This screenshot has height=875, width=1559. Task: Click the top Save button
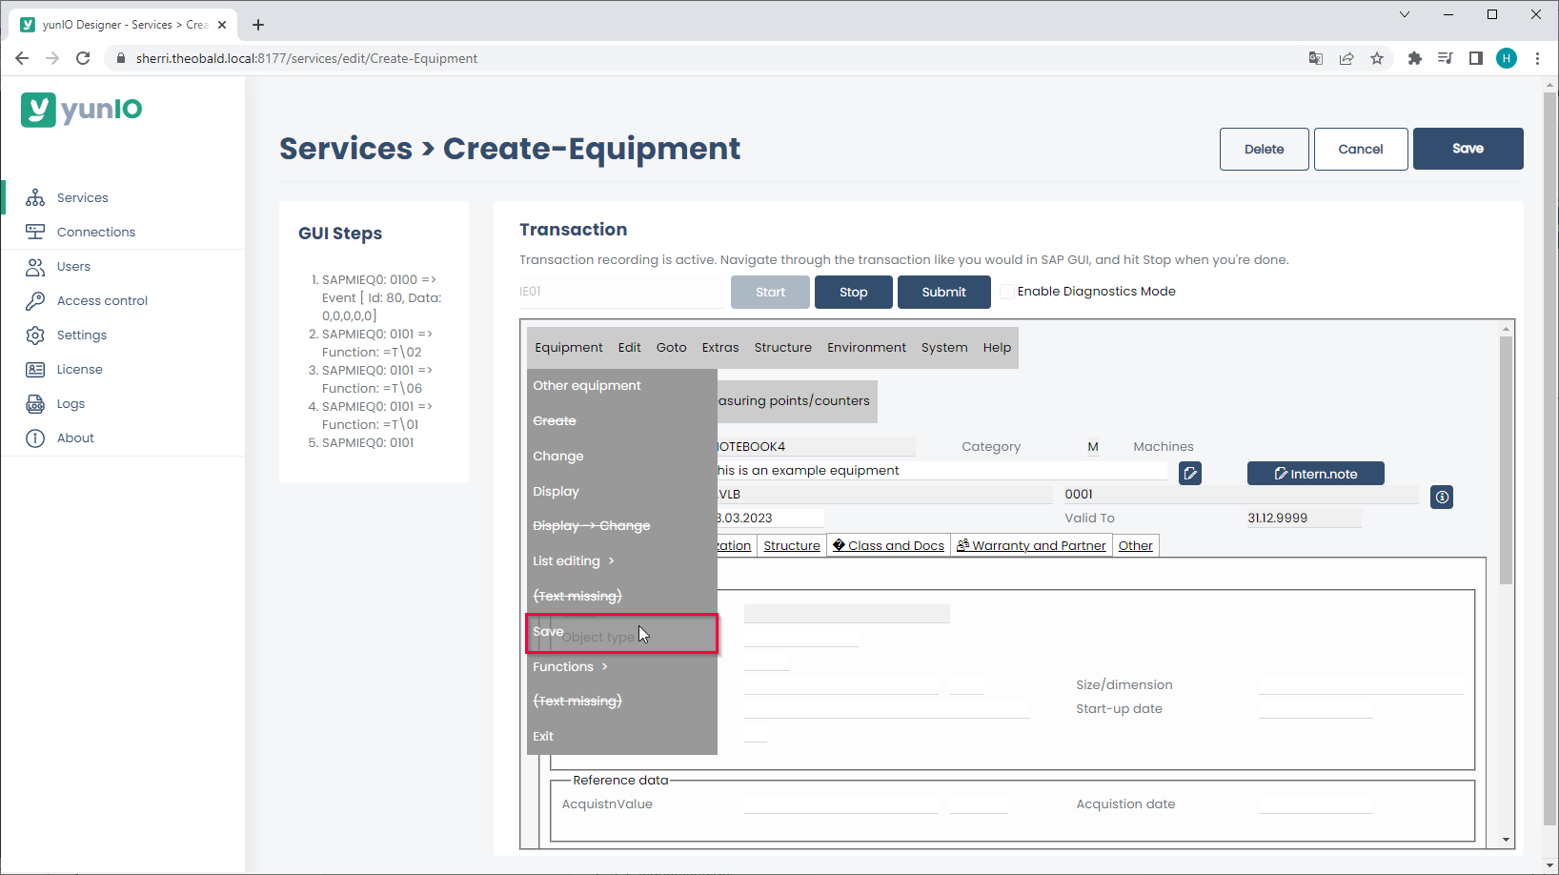click(1468, 149)
